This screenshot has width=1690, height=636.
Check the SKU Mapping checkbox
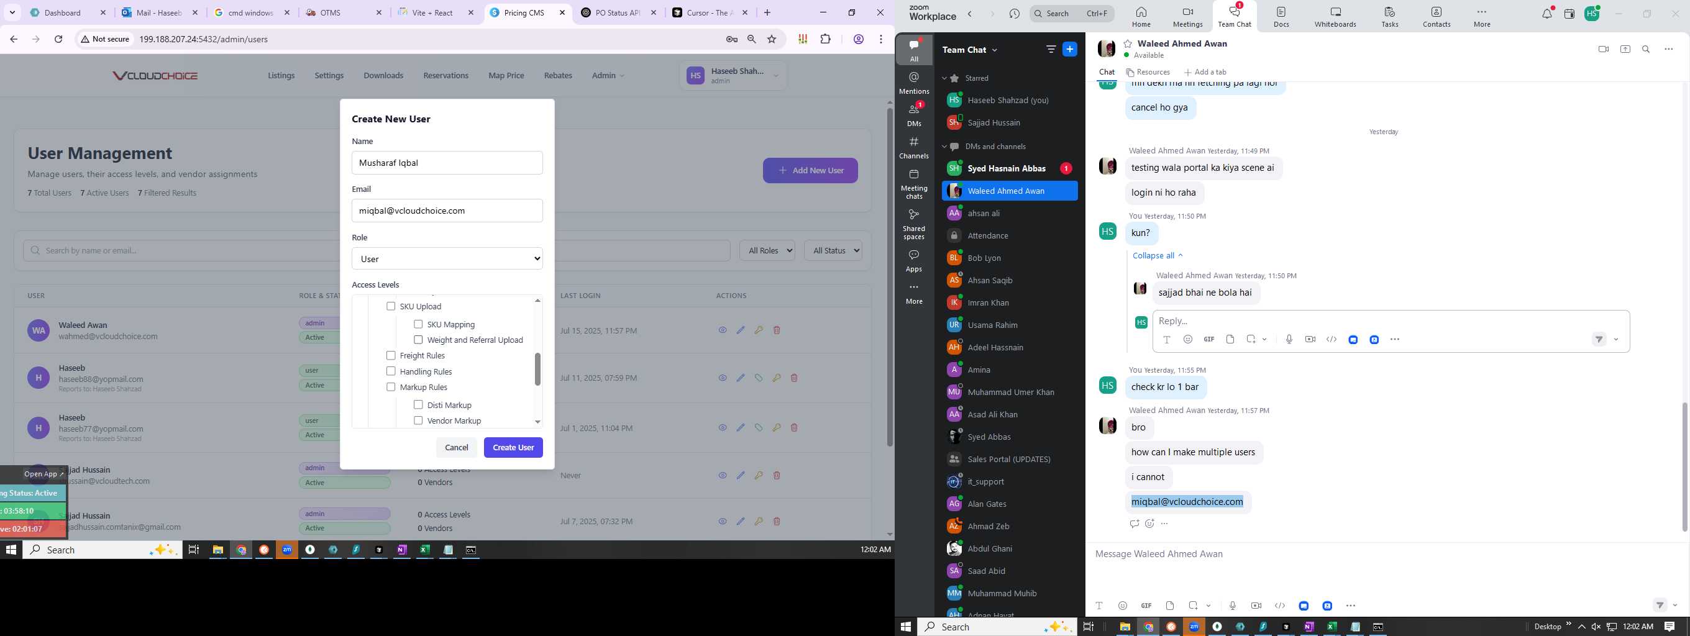click(418, 324)
